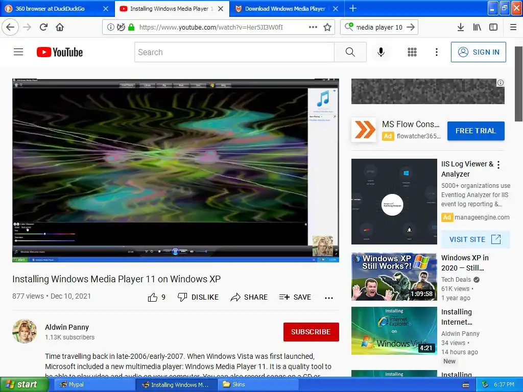Open the MS Flow Cons ad logo
This screenshot has height=392, width=523.
pos(364,130)
